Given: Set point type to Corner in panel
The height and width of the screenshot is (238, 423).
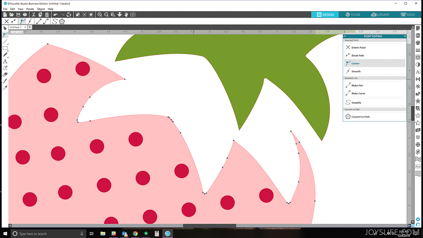Looking at the screenshot, I should point(375,63).
